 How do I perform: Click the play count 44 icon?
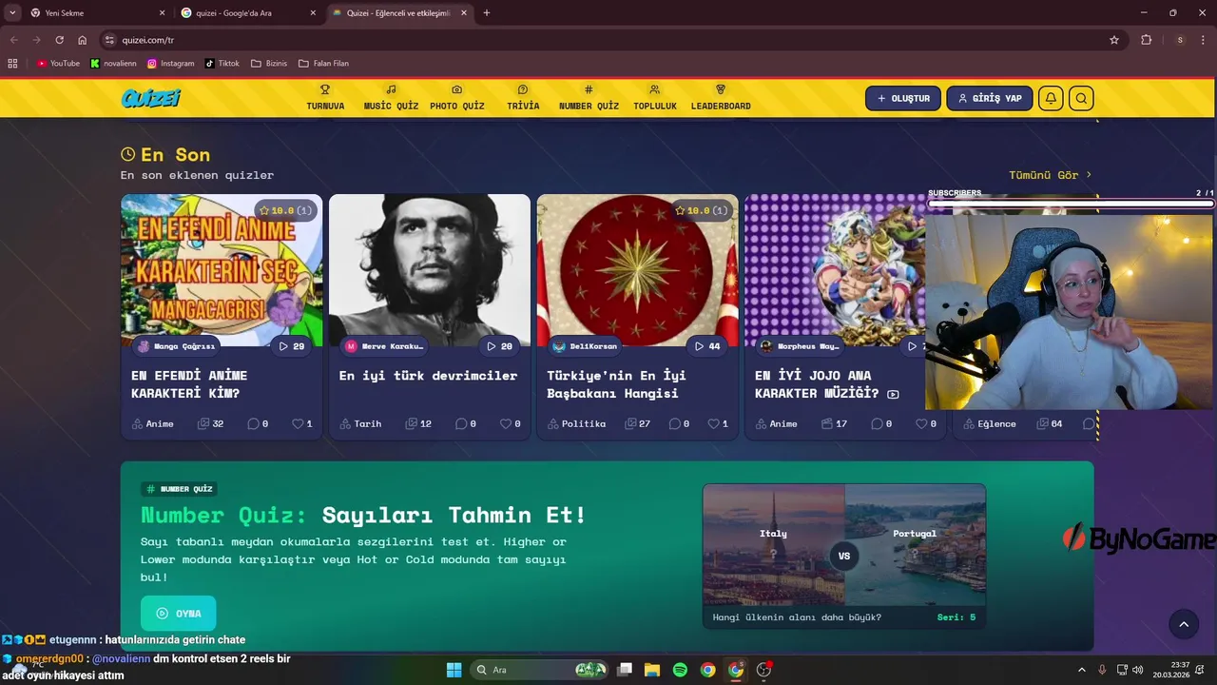[x=707, y=346]
